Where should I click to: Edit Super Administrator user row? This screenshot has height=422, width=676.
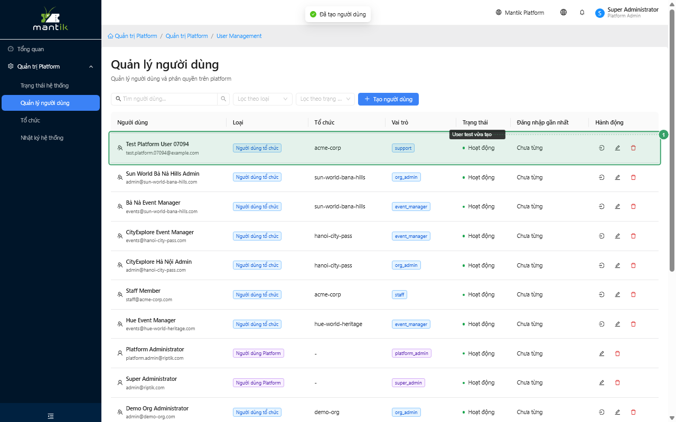(x=602, y=382)
